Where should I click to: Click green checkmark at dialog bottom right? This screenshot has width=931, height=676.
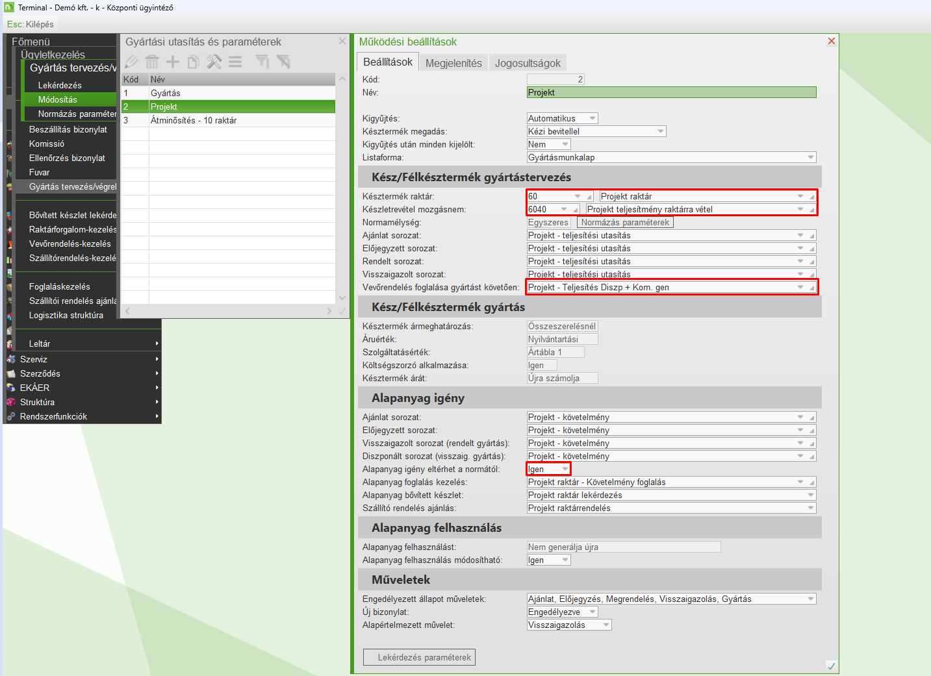point(831,666)
